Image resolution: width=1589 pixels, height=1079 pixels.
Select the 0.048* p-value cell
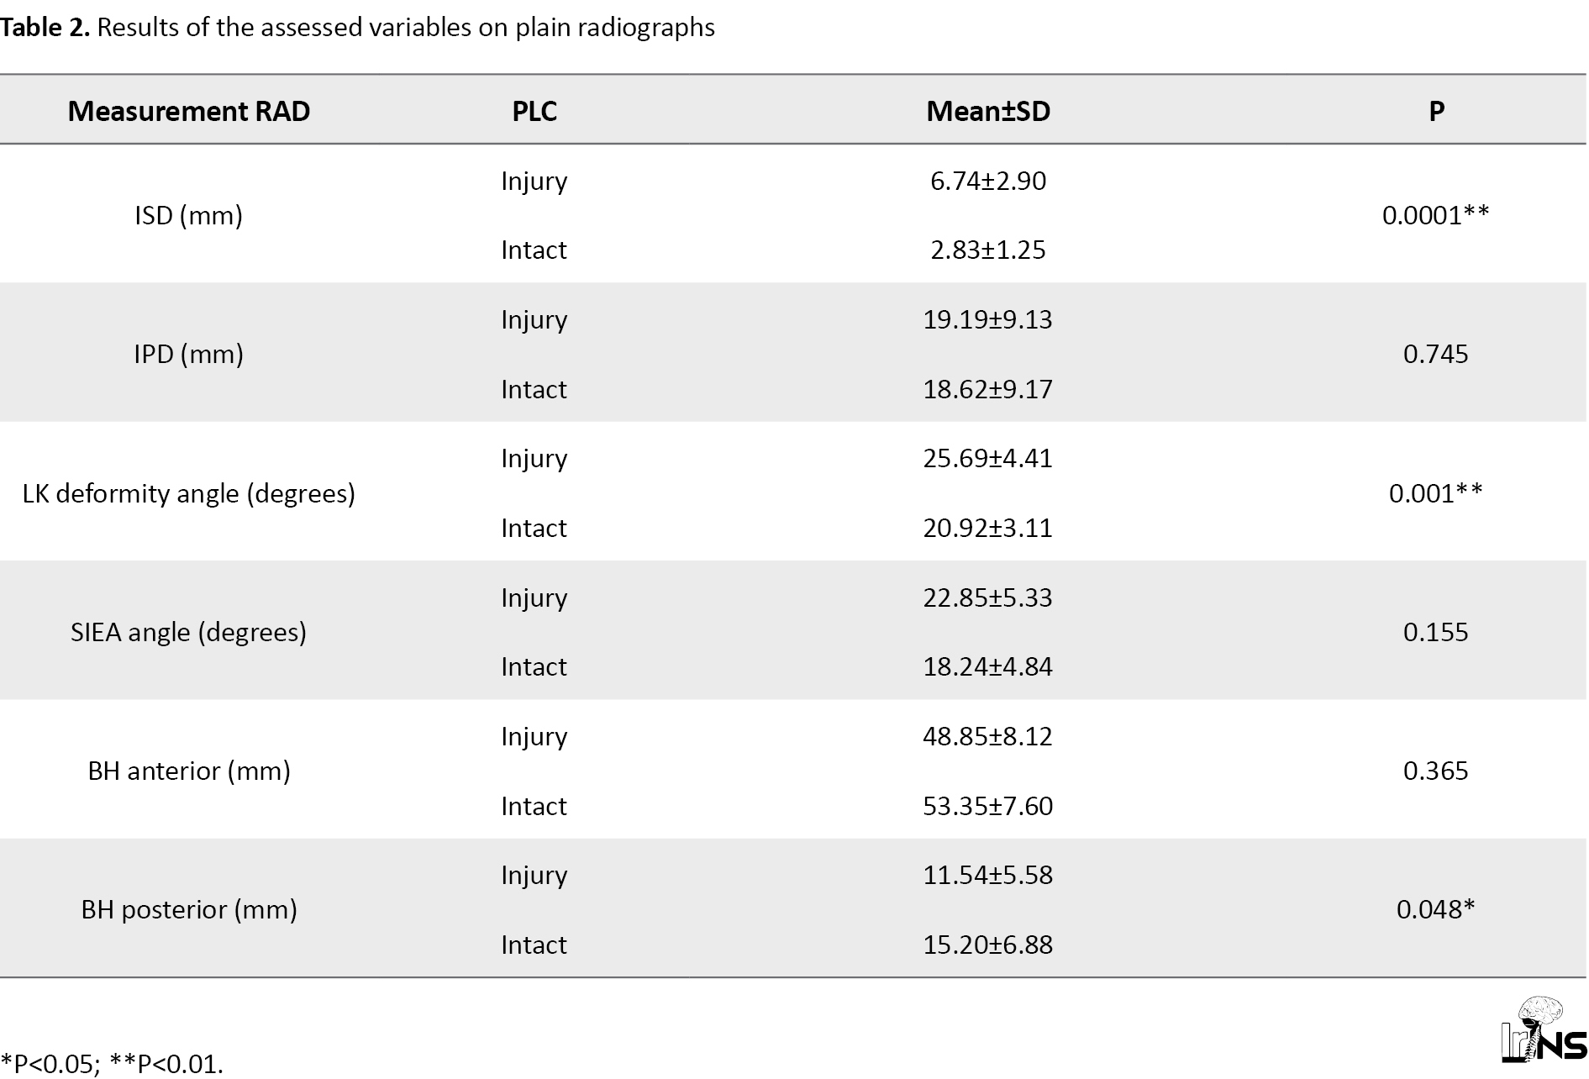click(x=1435, y=909)
